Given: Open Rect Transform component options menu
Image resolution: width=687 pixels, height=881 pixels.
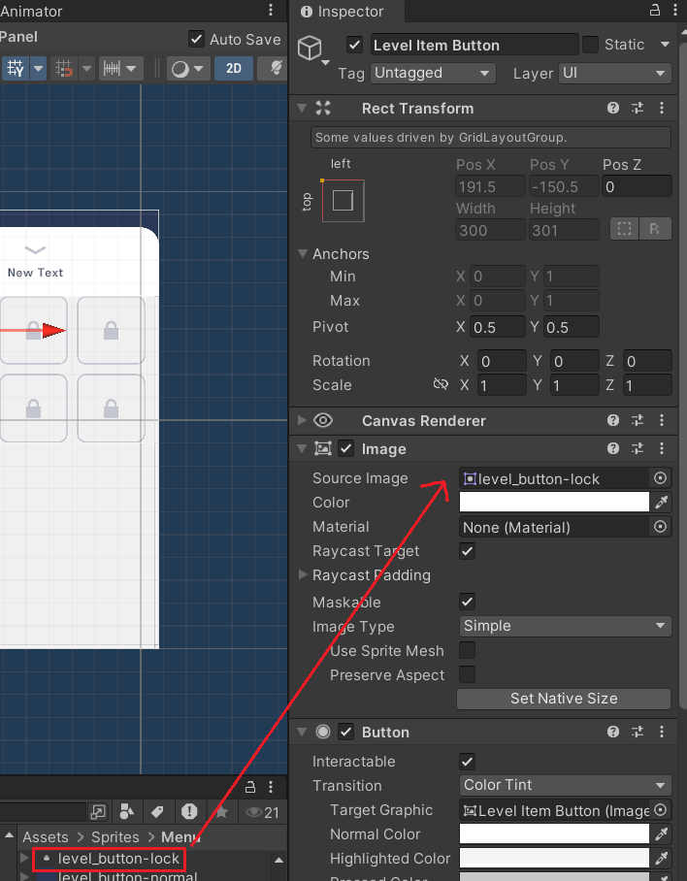Looking at the screenshot, I should (662, 108).
